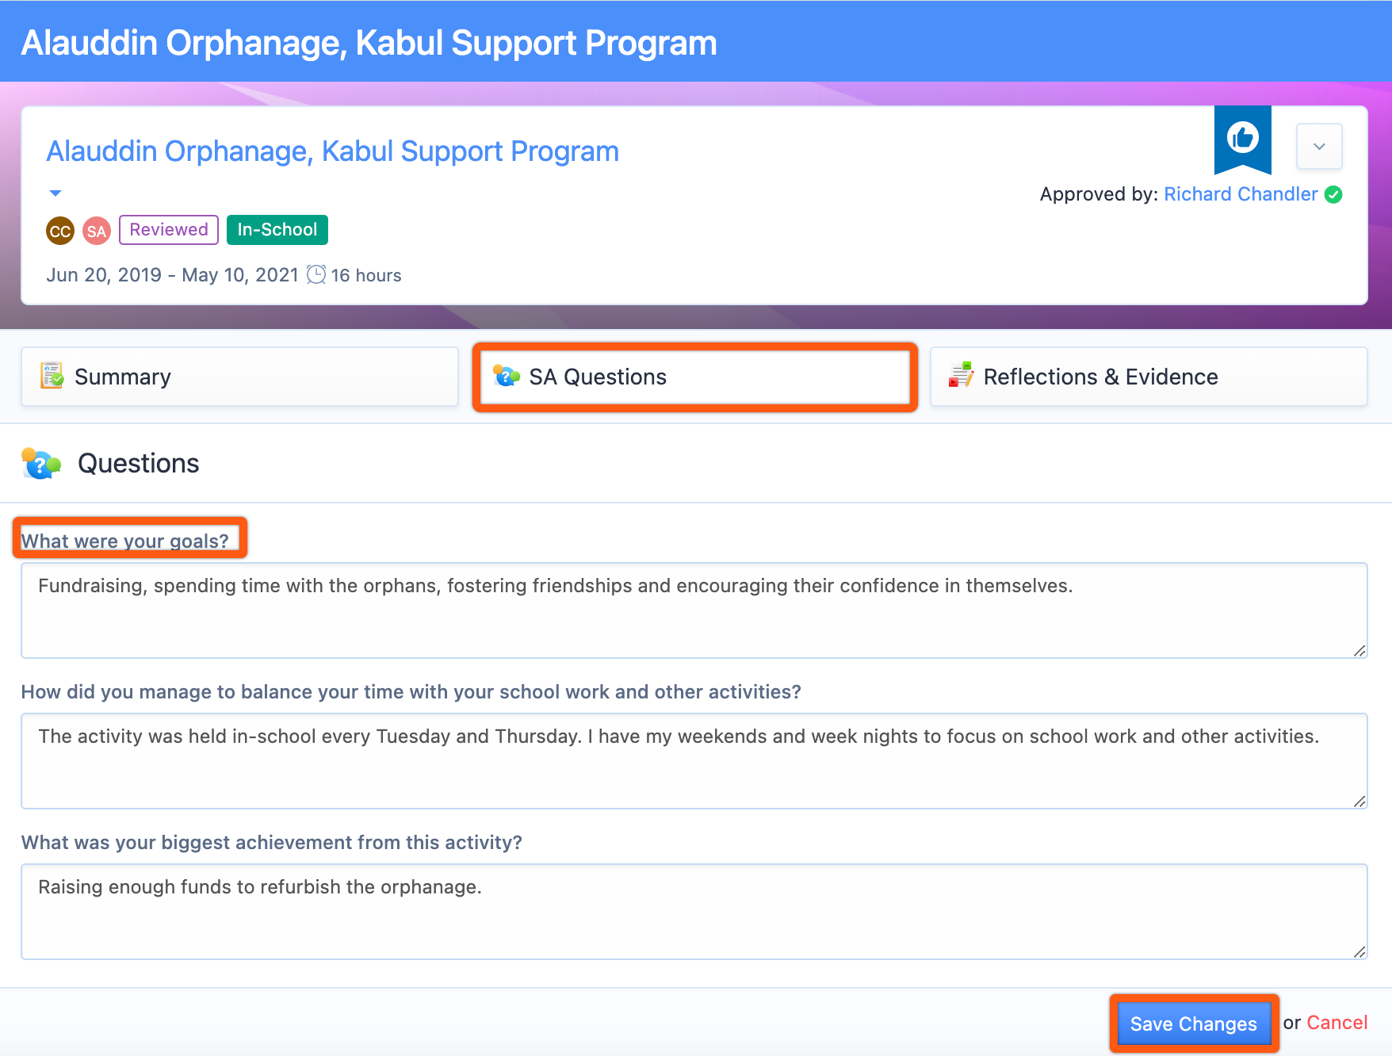Open the SA Questions tab
Image resolution: width=1392 pixels, height=1056 pixels.
point(694,377)
